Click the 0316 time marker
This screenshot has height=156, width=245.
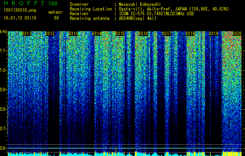click(x=143, y=34)
